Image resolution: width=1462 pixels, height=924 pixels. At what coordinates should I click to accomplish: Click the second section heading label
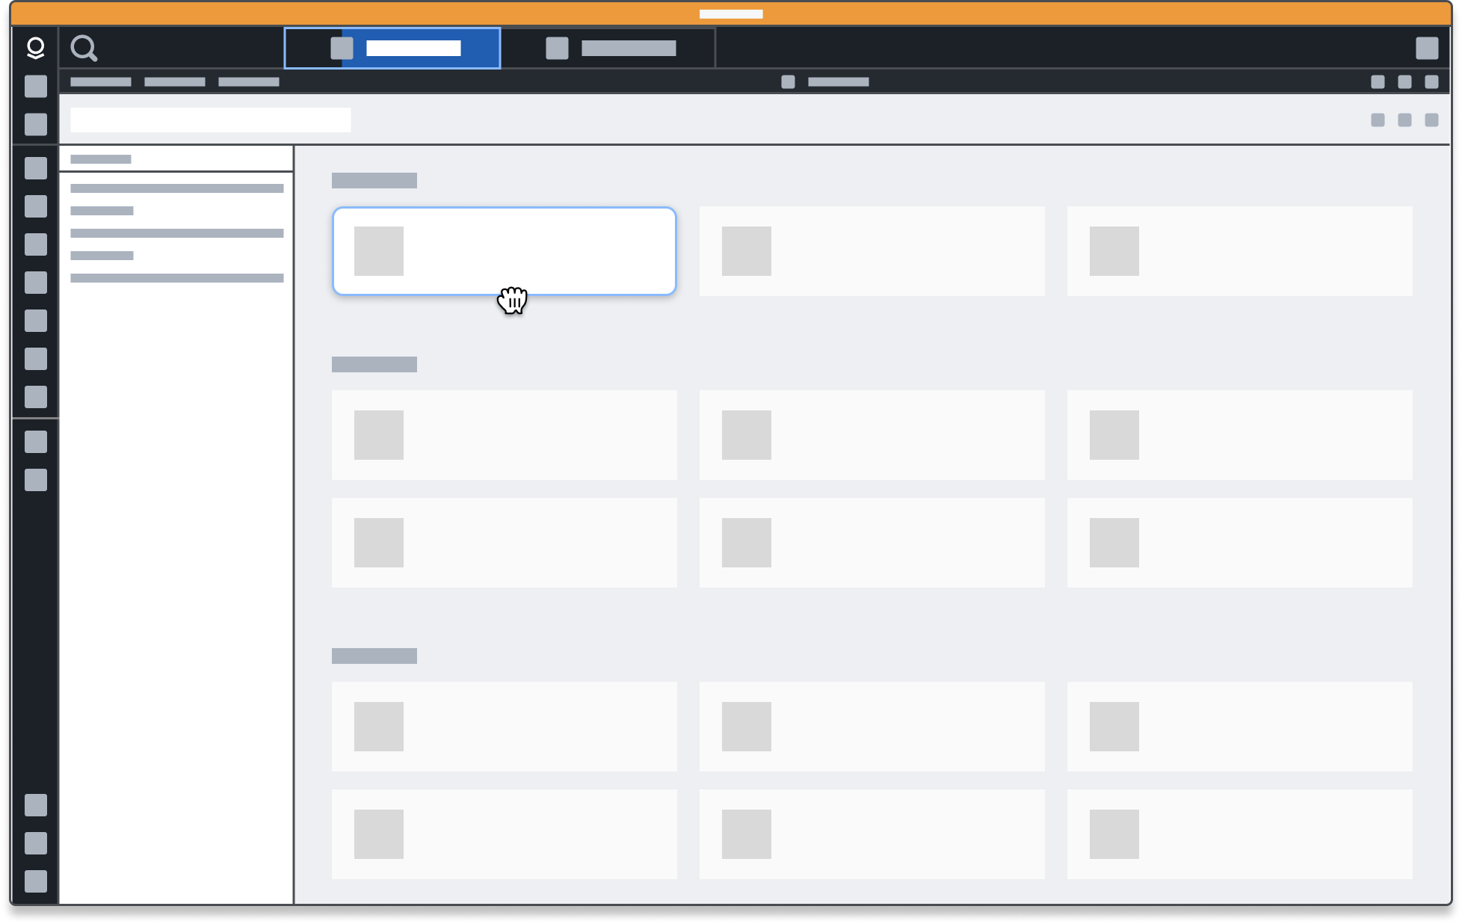(x=374, y=364)
